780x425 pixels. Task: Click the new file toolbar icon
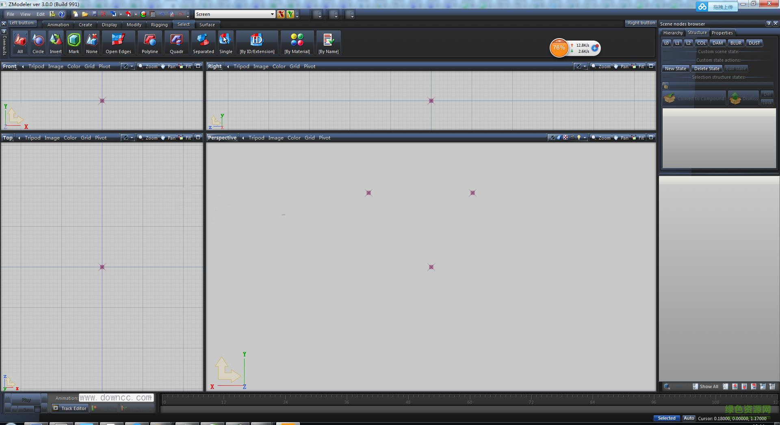(x=76, y=14)
